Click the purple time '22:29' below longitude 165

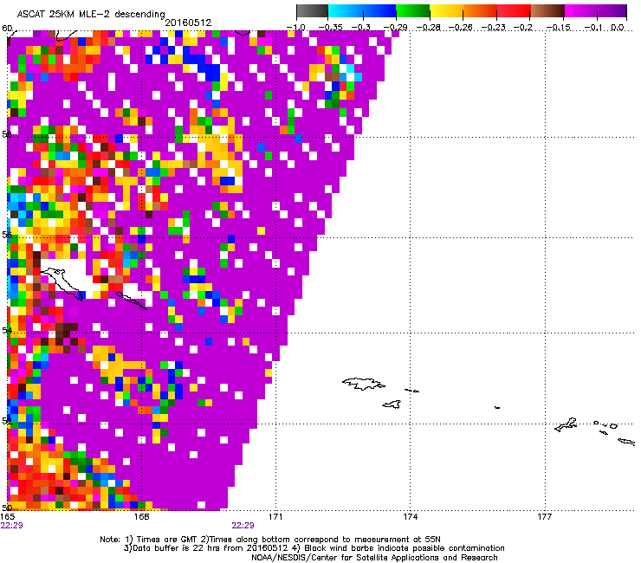pos(12,526)
